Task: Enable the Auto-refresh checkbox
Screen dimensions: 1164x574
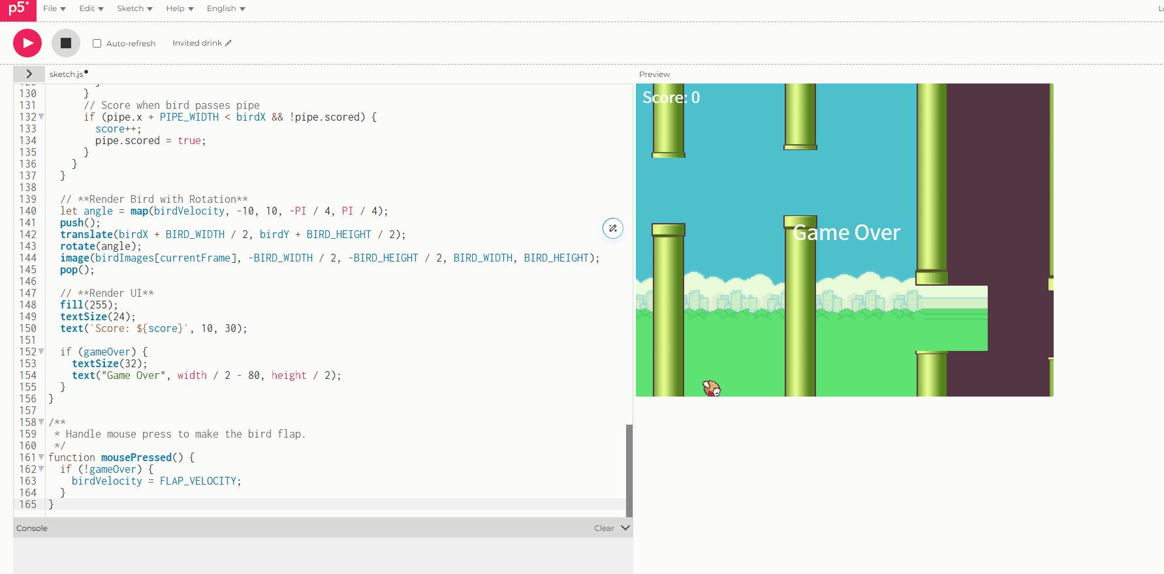Action: click(x=97, y=43)
